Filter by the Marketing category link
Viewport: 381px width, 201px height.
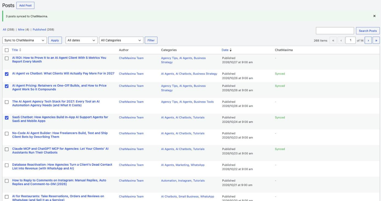182,165
